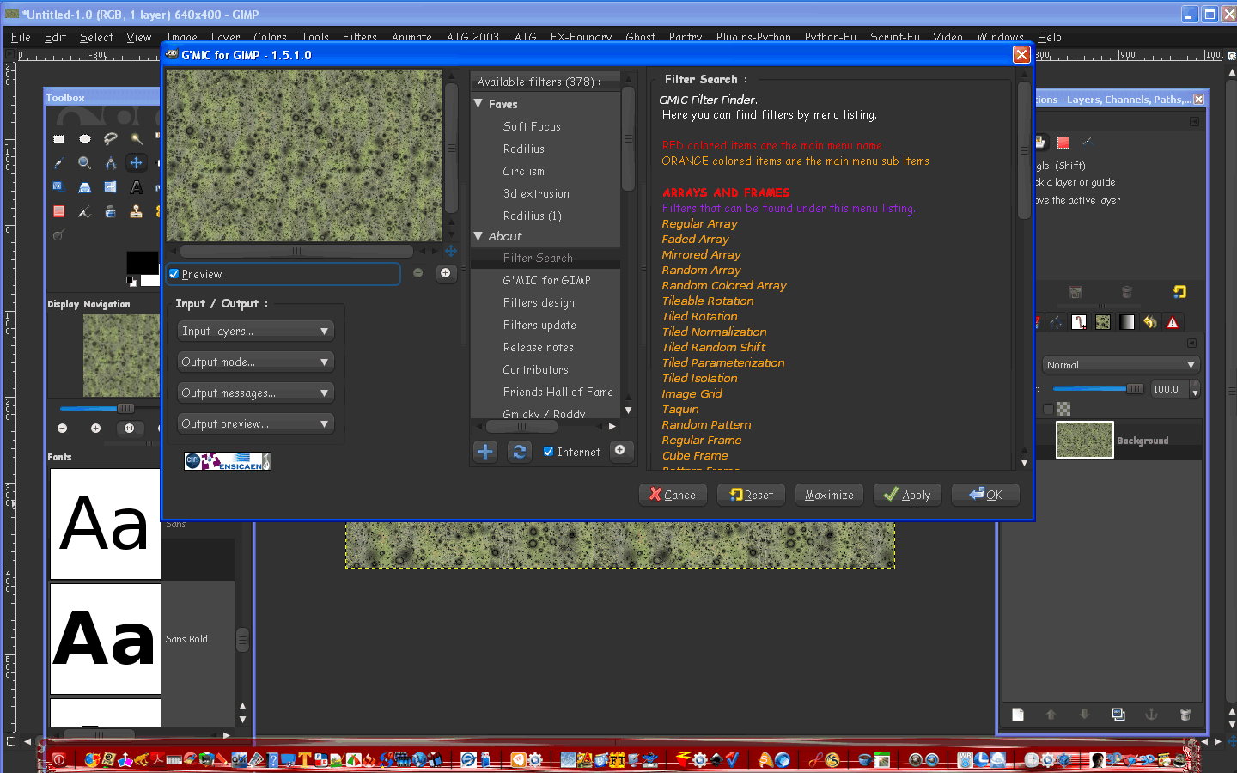This screenshot has height=773, width=1237.
Task: Select the Sans Bold font preview
Action: 106,639
